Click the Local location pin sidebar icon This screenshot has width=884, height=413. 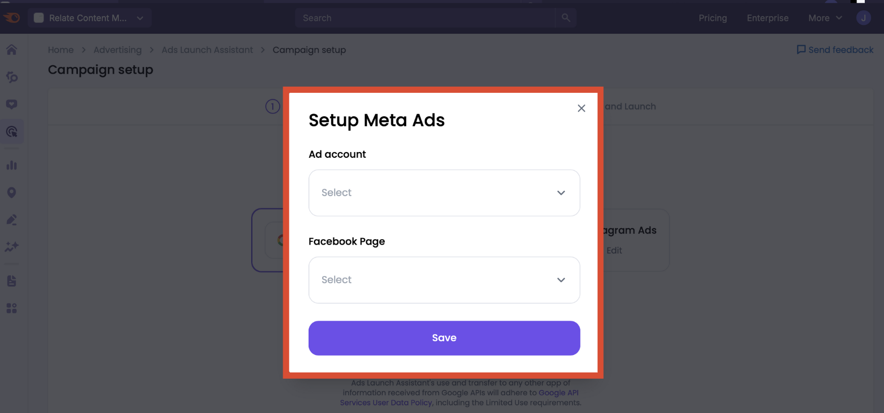(x=11, y=192)
